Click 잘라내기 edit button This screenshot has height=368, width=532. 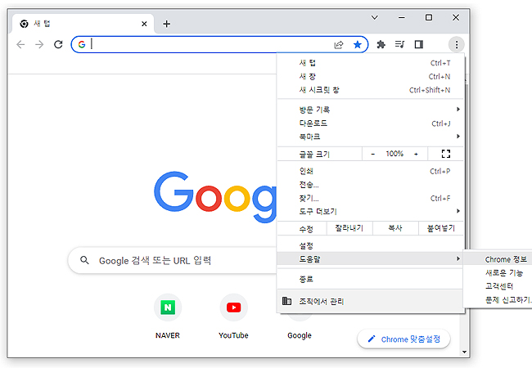tap(349, 228)
